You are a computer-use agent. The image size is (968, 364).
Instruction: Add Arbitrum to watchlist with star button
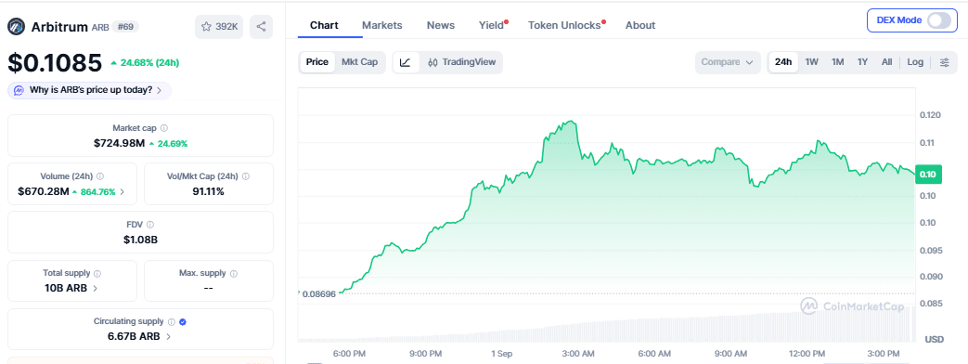coord(219,27)
